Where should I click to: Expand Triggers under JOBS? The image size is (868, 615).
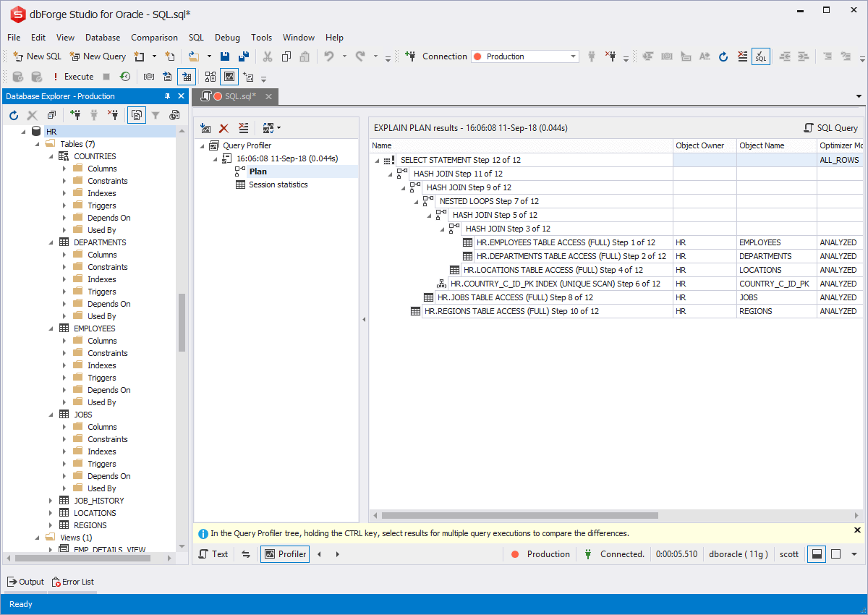64,464
